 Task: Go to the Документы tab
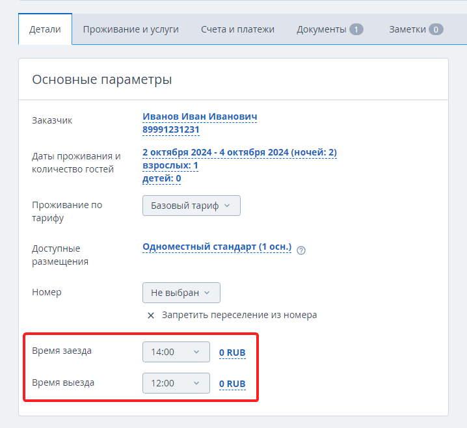tap(330, 29)
